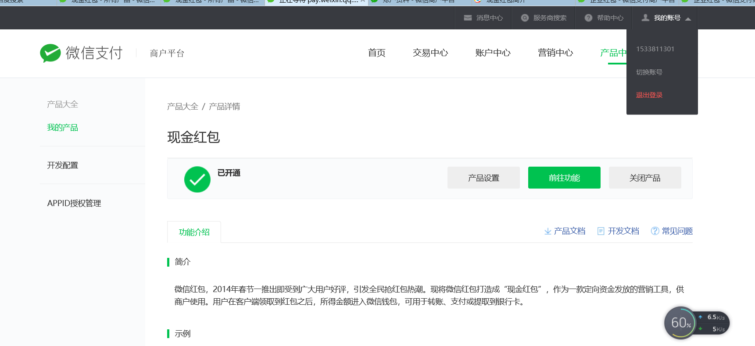
Task: Switch to the 功能介绍 tab
Action: [x=194, y=232]
